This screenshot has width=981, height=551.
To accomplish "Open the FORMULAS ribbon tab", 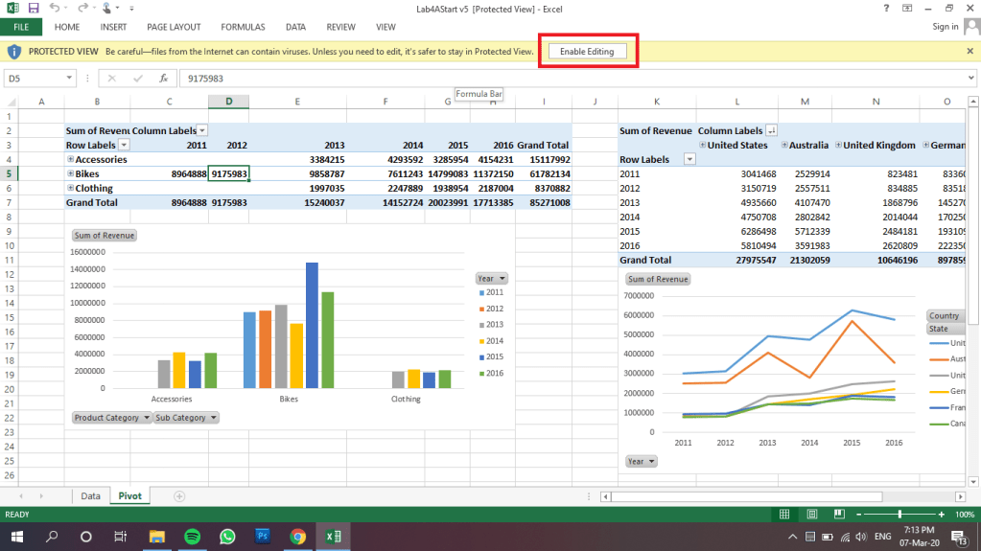I will 243,27.
